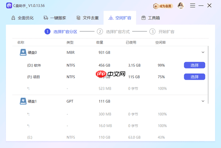
Task: Open the hamburger menu icon
Action: click(x=193, y=6)
